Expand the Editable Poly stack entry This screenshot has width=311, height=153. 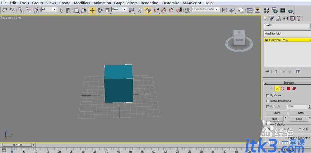[267, 40]
